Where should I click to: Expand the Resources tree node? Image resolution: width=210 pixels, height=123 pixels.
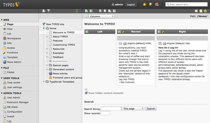pyautogui.click(x=47, y=49)
